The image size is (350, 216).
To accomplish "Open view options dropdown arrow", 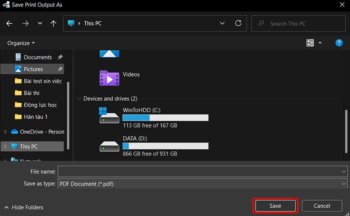I will pos(320,43).
